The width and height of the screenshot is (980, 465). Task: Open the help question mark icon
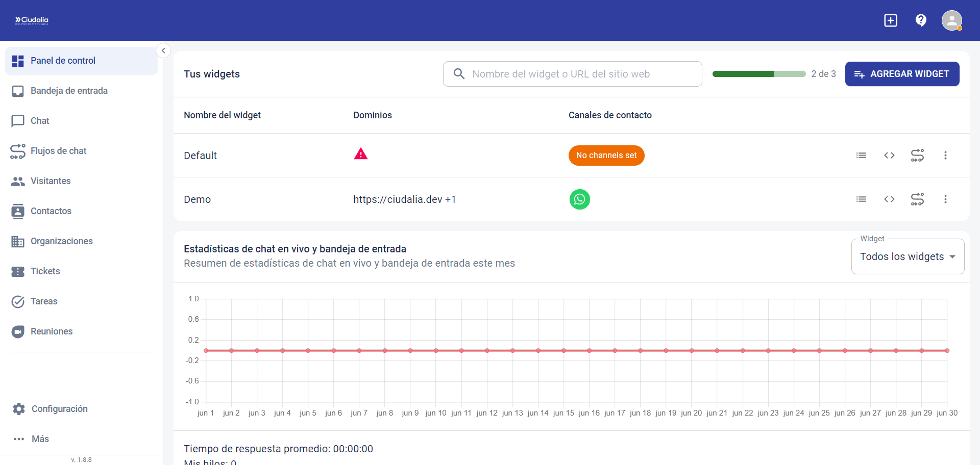click(921, 20)
